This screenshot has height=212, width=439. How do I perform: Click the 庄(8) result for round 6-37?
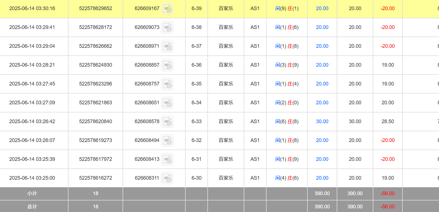click(x=293, y=46)
